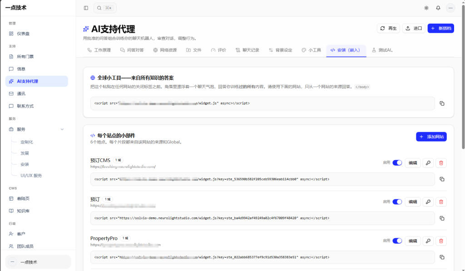Viewport: 465px width, 271px height.
Task: Click the 1 域 badge beside PropertyPro
Action: (x=125, y=238)
